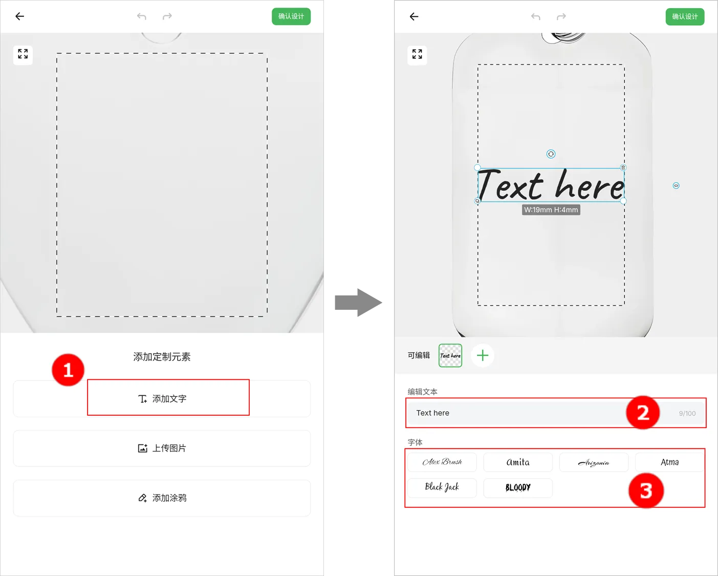718x576 pixels.
Task: Pick the BLOODY font style
Action: tap(518, 487)
